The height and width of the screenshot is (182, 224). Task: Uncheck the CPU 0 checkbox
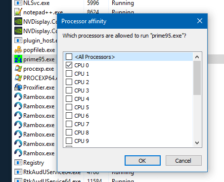click(69, 65)
